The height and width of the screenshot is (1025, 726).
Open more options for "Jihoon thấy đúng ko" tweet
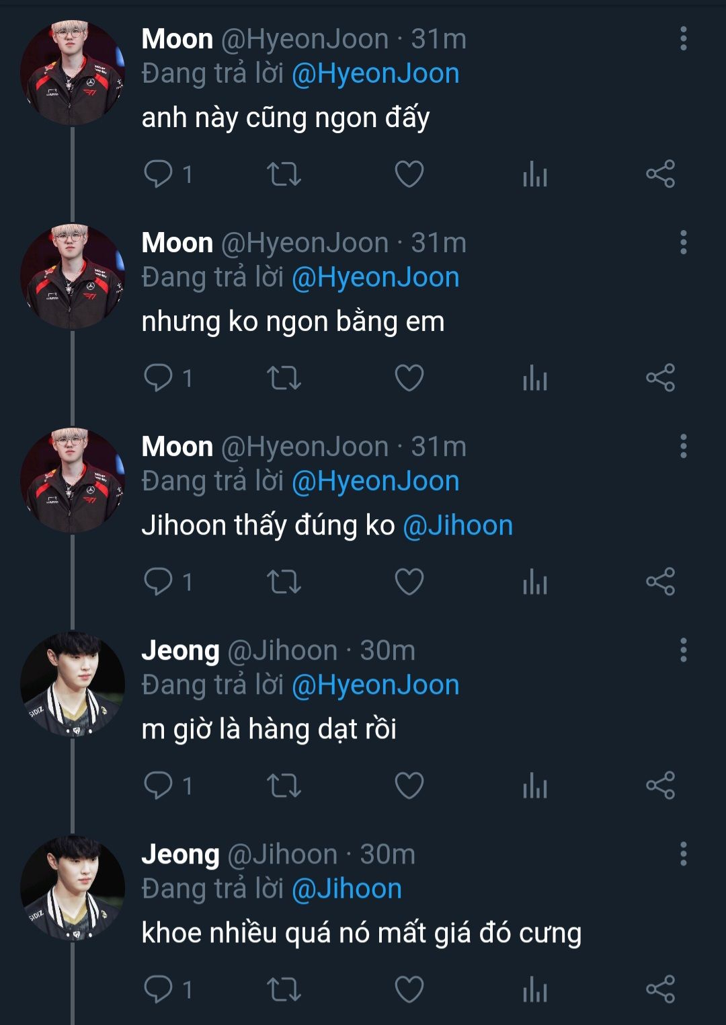(683, 447)
